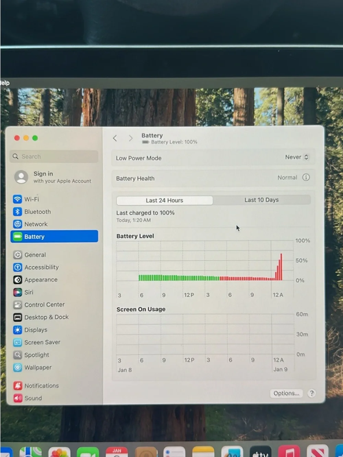Switch to the Last 24 Hours tab
The image size is (343, 457).
click(165, 200)
